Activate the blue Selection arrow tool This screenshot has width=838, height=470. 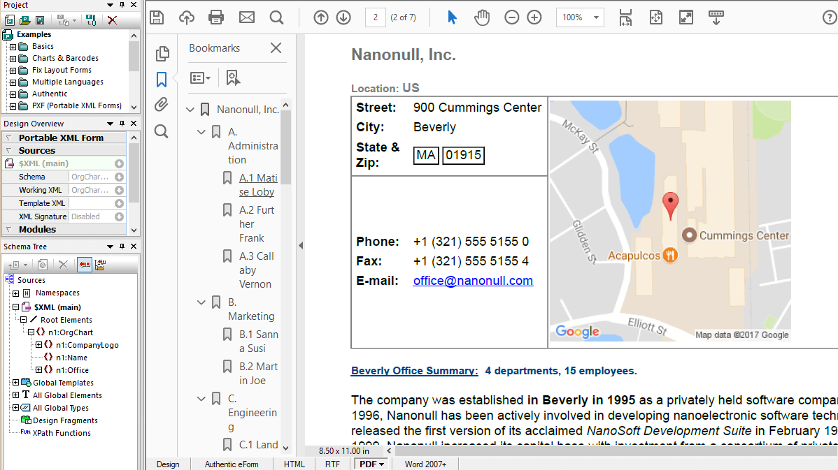coord(452,17)
